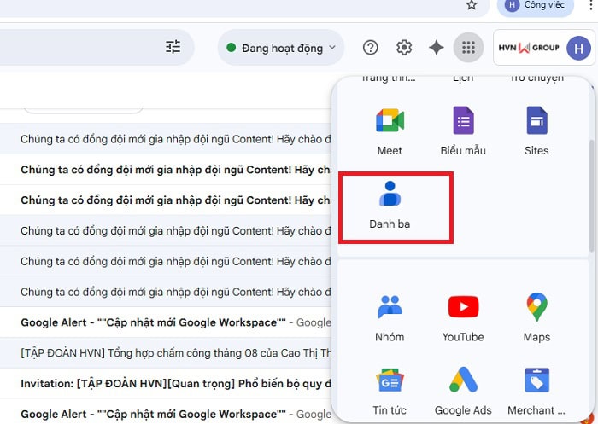This screenshot has width=598, height=424.
Task: Open Merchant Center app
Action: (536, 390)
